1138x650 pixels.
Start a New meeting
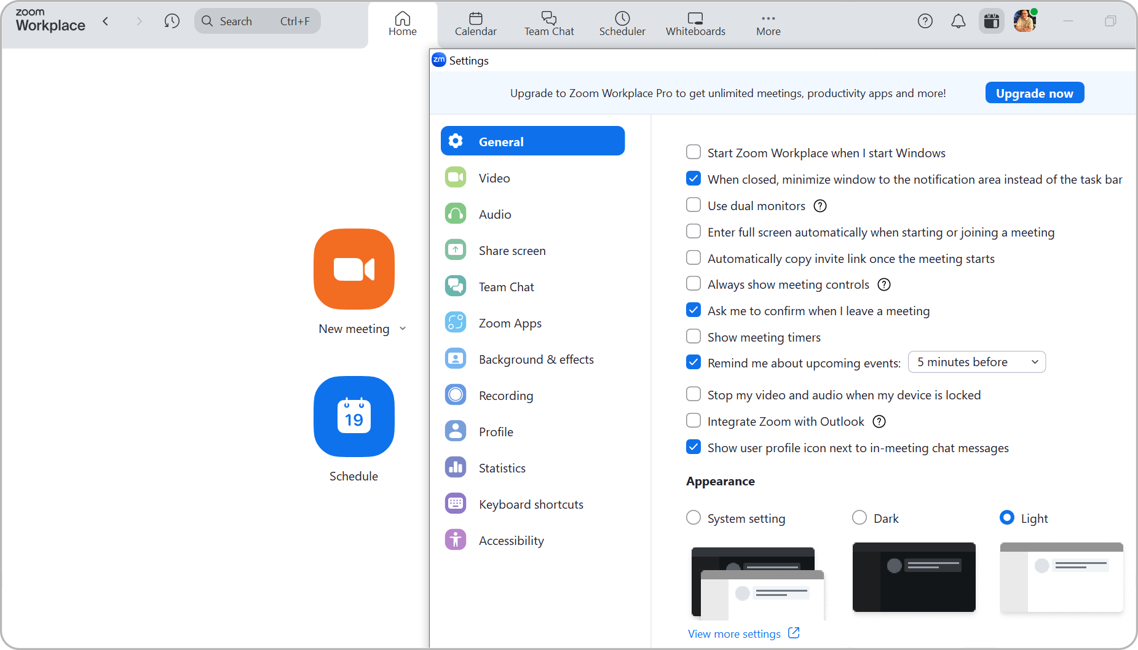[x=354, y=269]
